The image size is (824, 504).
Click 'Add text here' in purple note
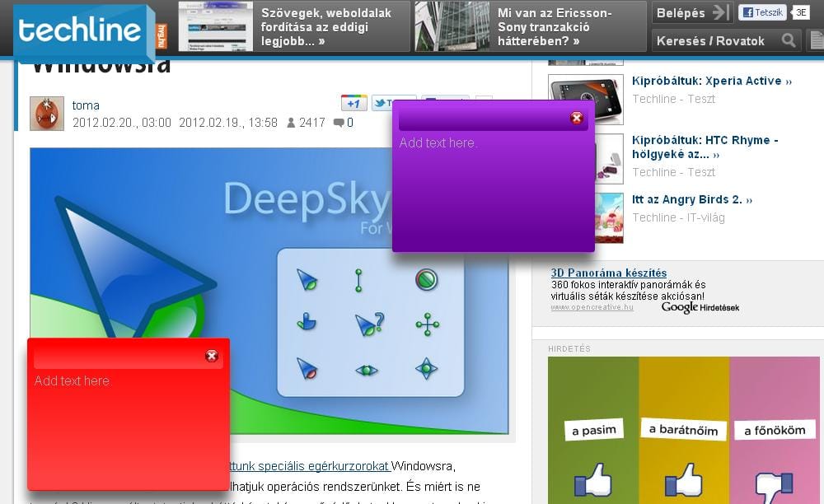[438, 142]
